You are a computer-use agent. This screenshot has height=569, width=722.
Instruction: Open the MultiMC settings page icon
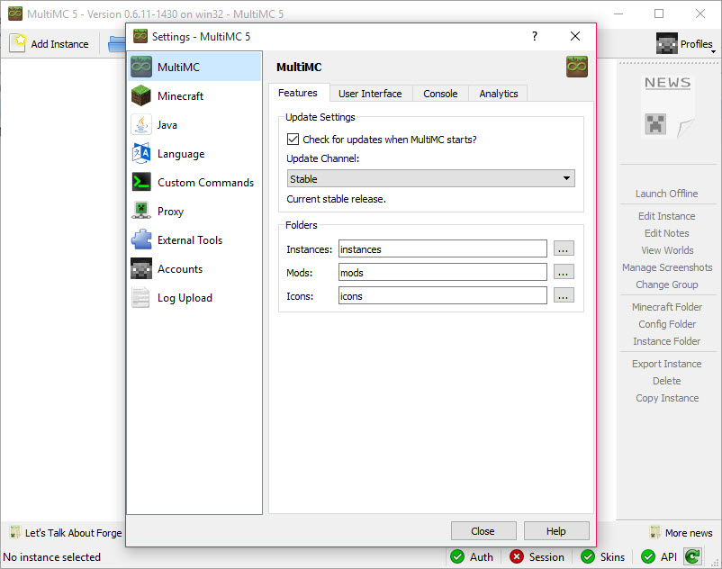click(x=141, y=68)
